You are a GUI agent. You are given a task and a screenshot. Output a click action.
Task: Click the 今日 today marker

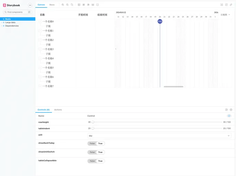160,21
